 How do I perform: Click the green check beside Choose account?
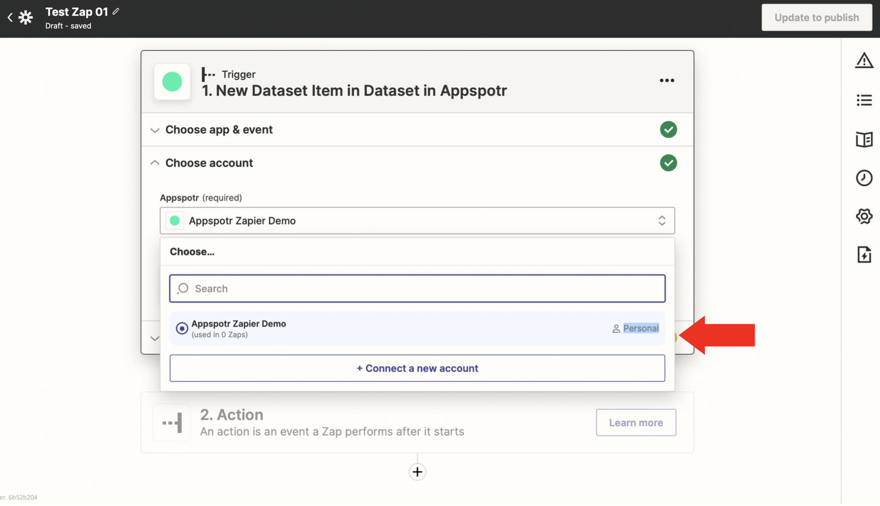point(668,163)
